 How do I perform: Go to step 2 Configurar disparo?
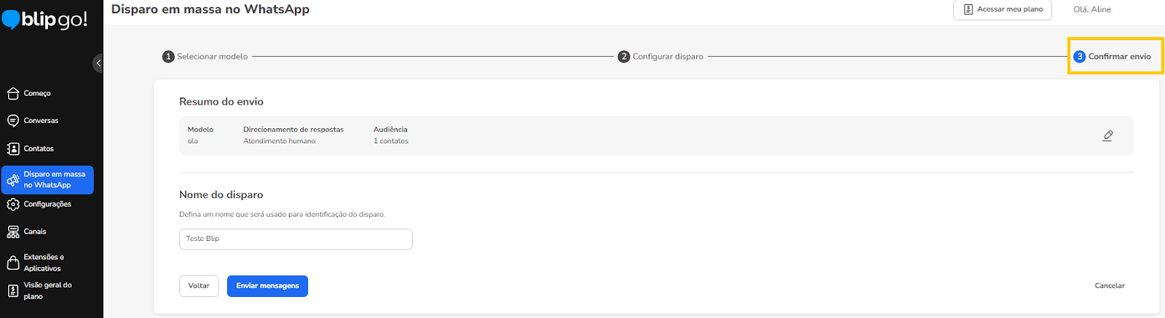tap(660, 56)
